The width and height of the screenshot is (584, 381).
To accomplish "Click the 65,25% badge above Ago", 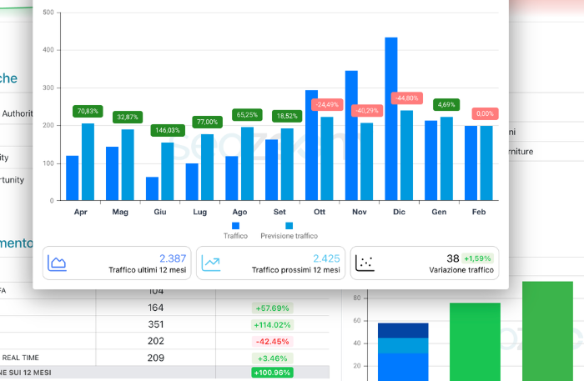I will [247, 115].
